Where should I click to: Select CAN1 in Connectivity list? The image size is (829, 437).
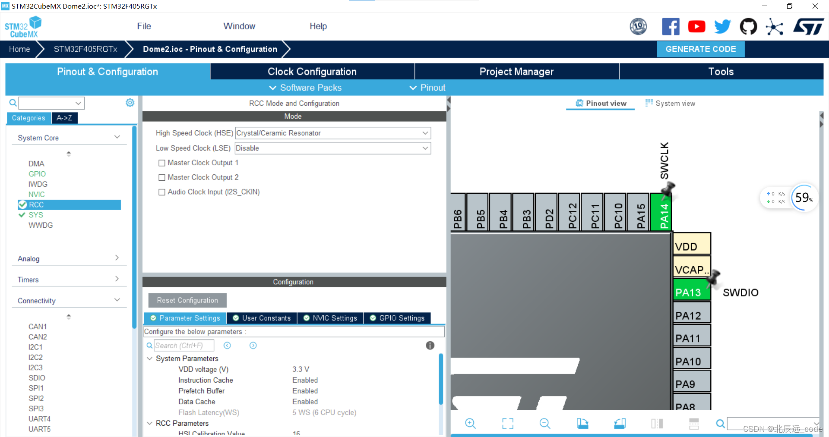[x=38, y=327]
